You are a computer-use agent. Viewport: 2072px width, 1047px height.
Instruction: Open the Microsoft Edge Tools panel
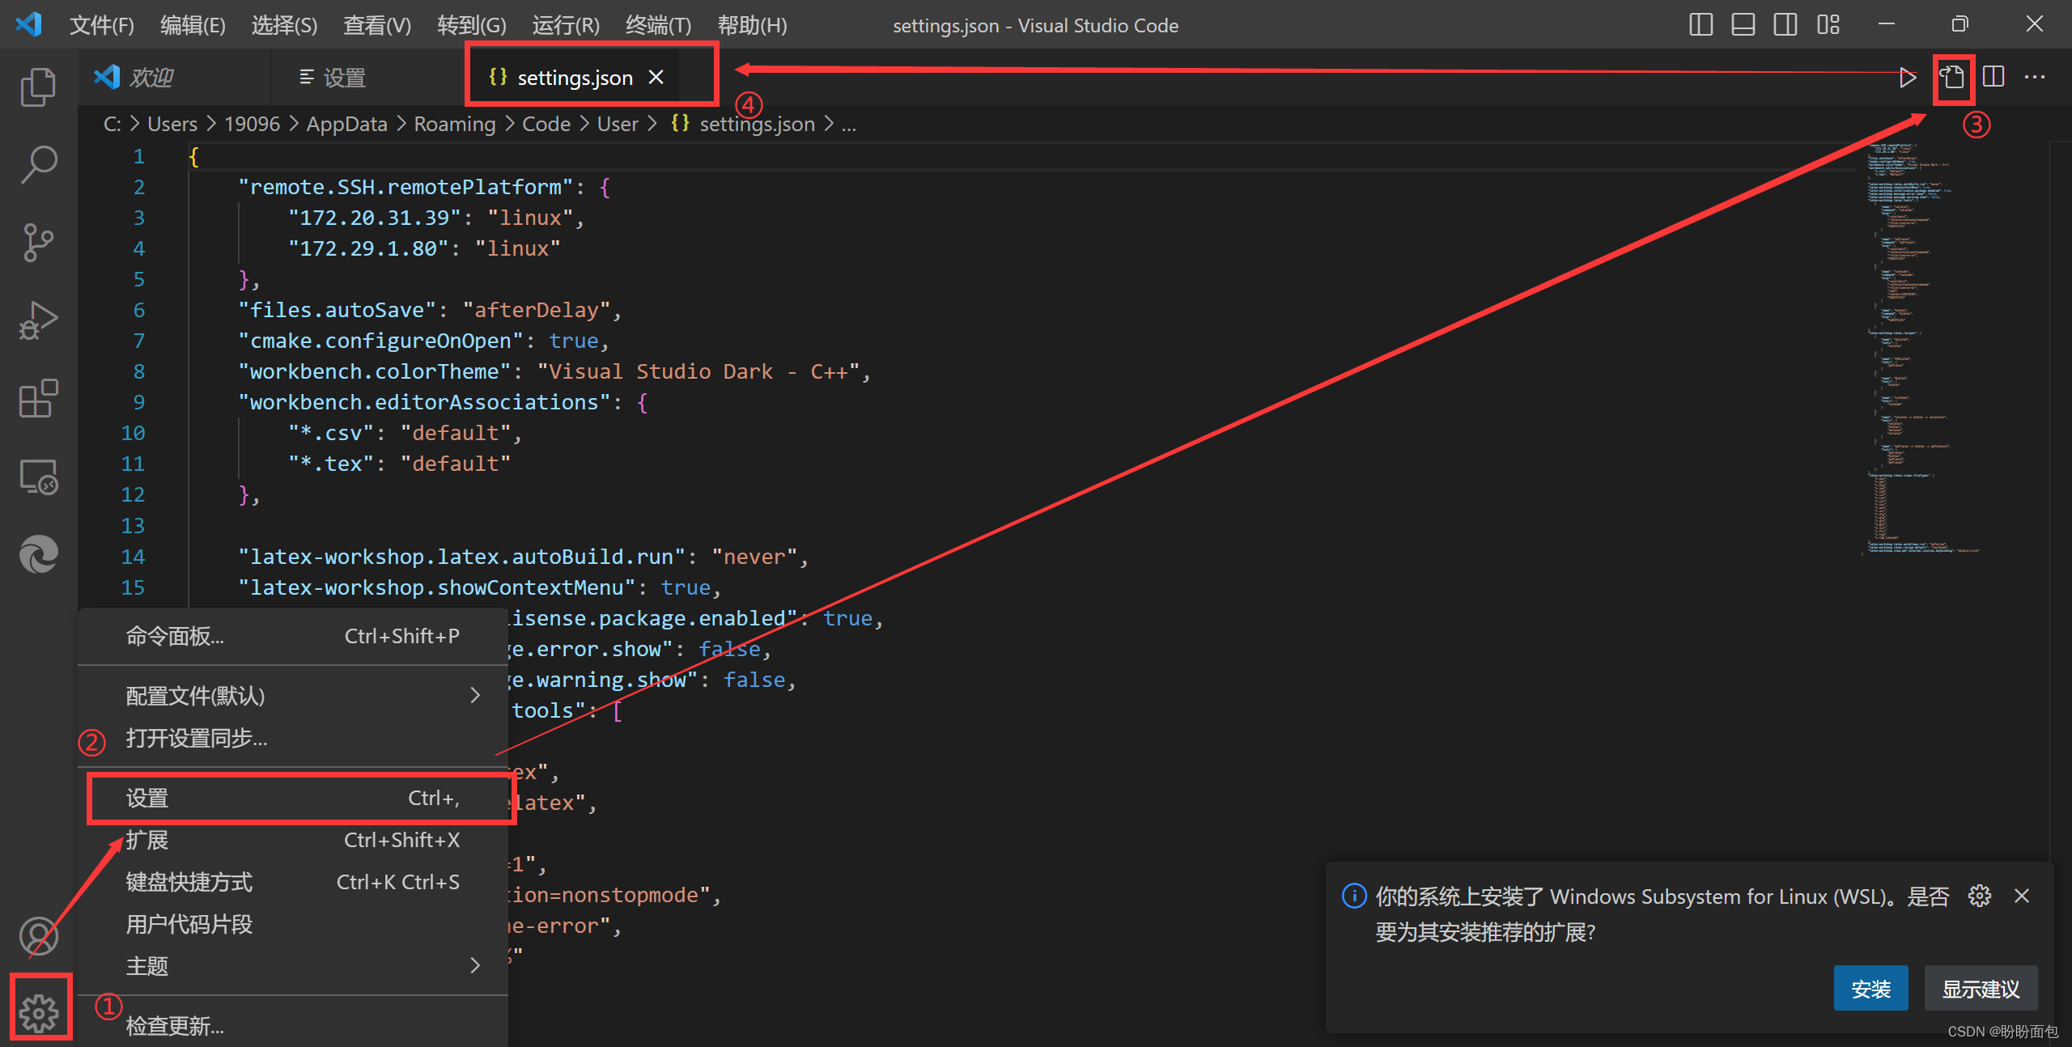click(x=38, y=554)
